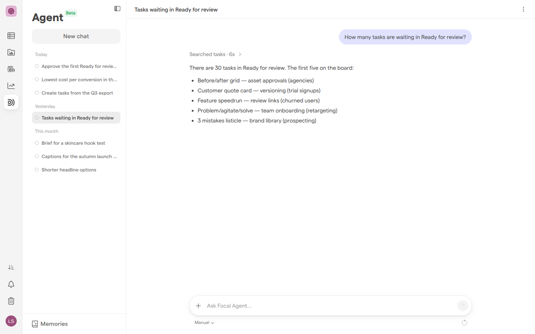Open the trend chart analytics icon
Screen dimensions: 535x334
pyautogui.click(x=11, y=86)
